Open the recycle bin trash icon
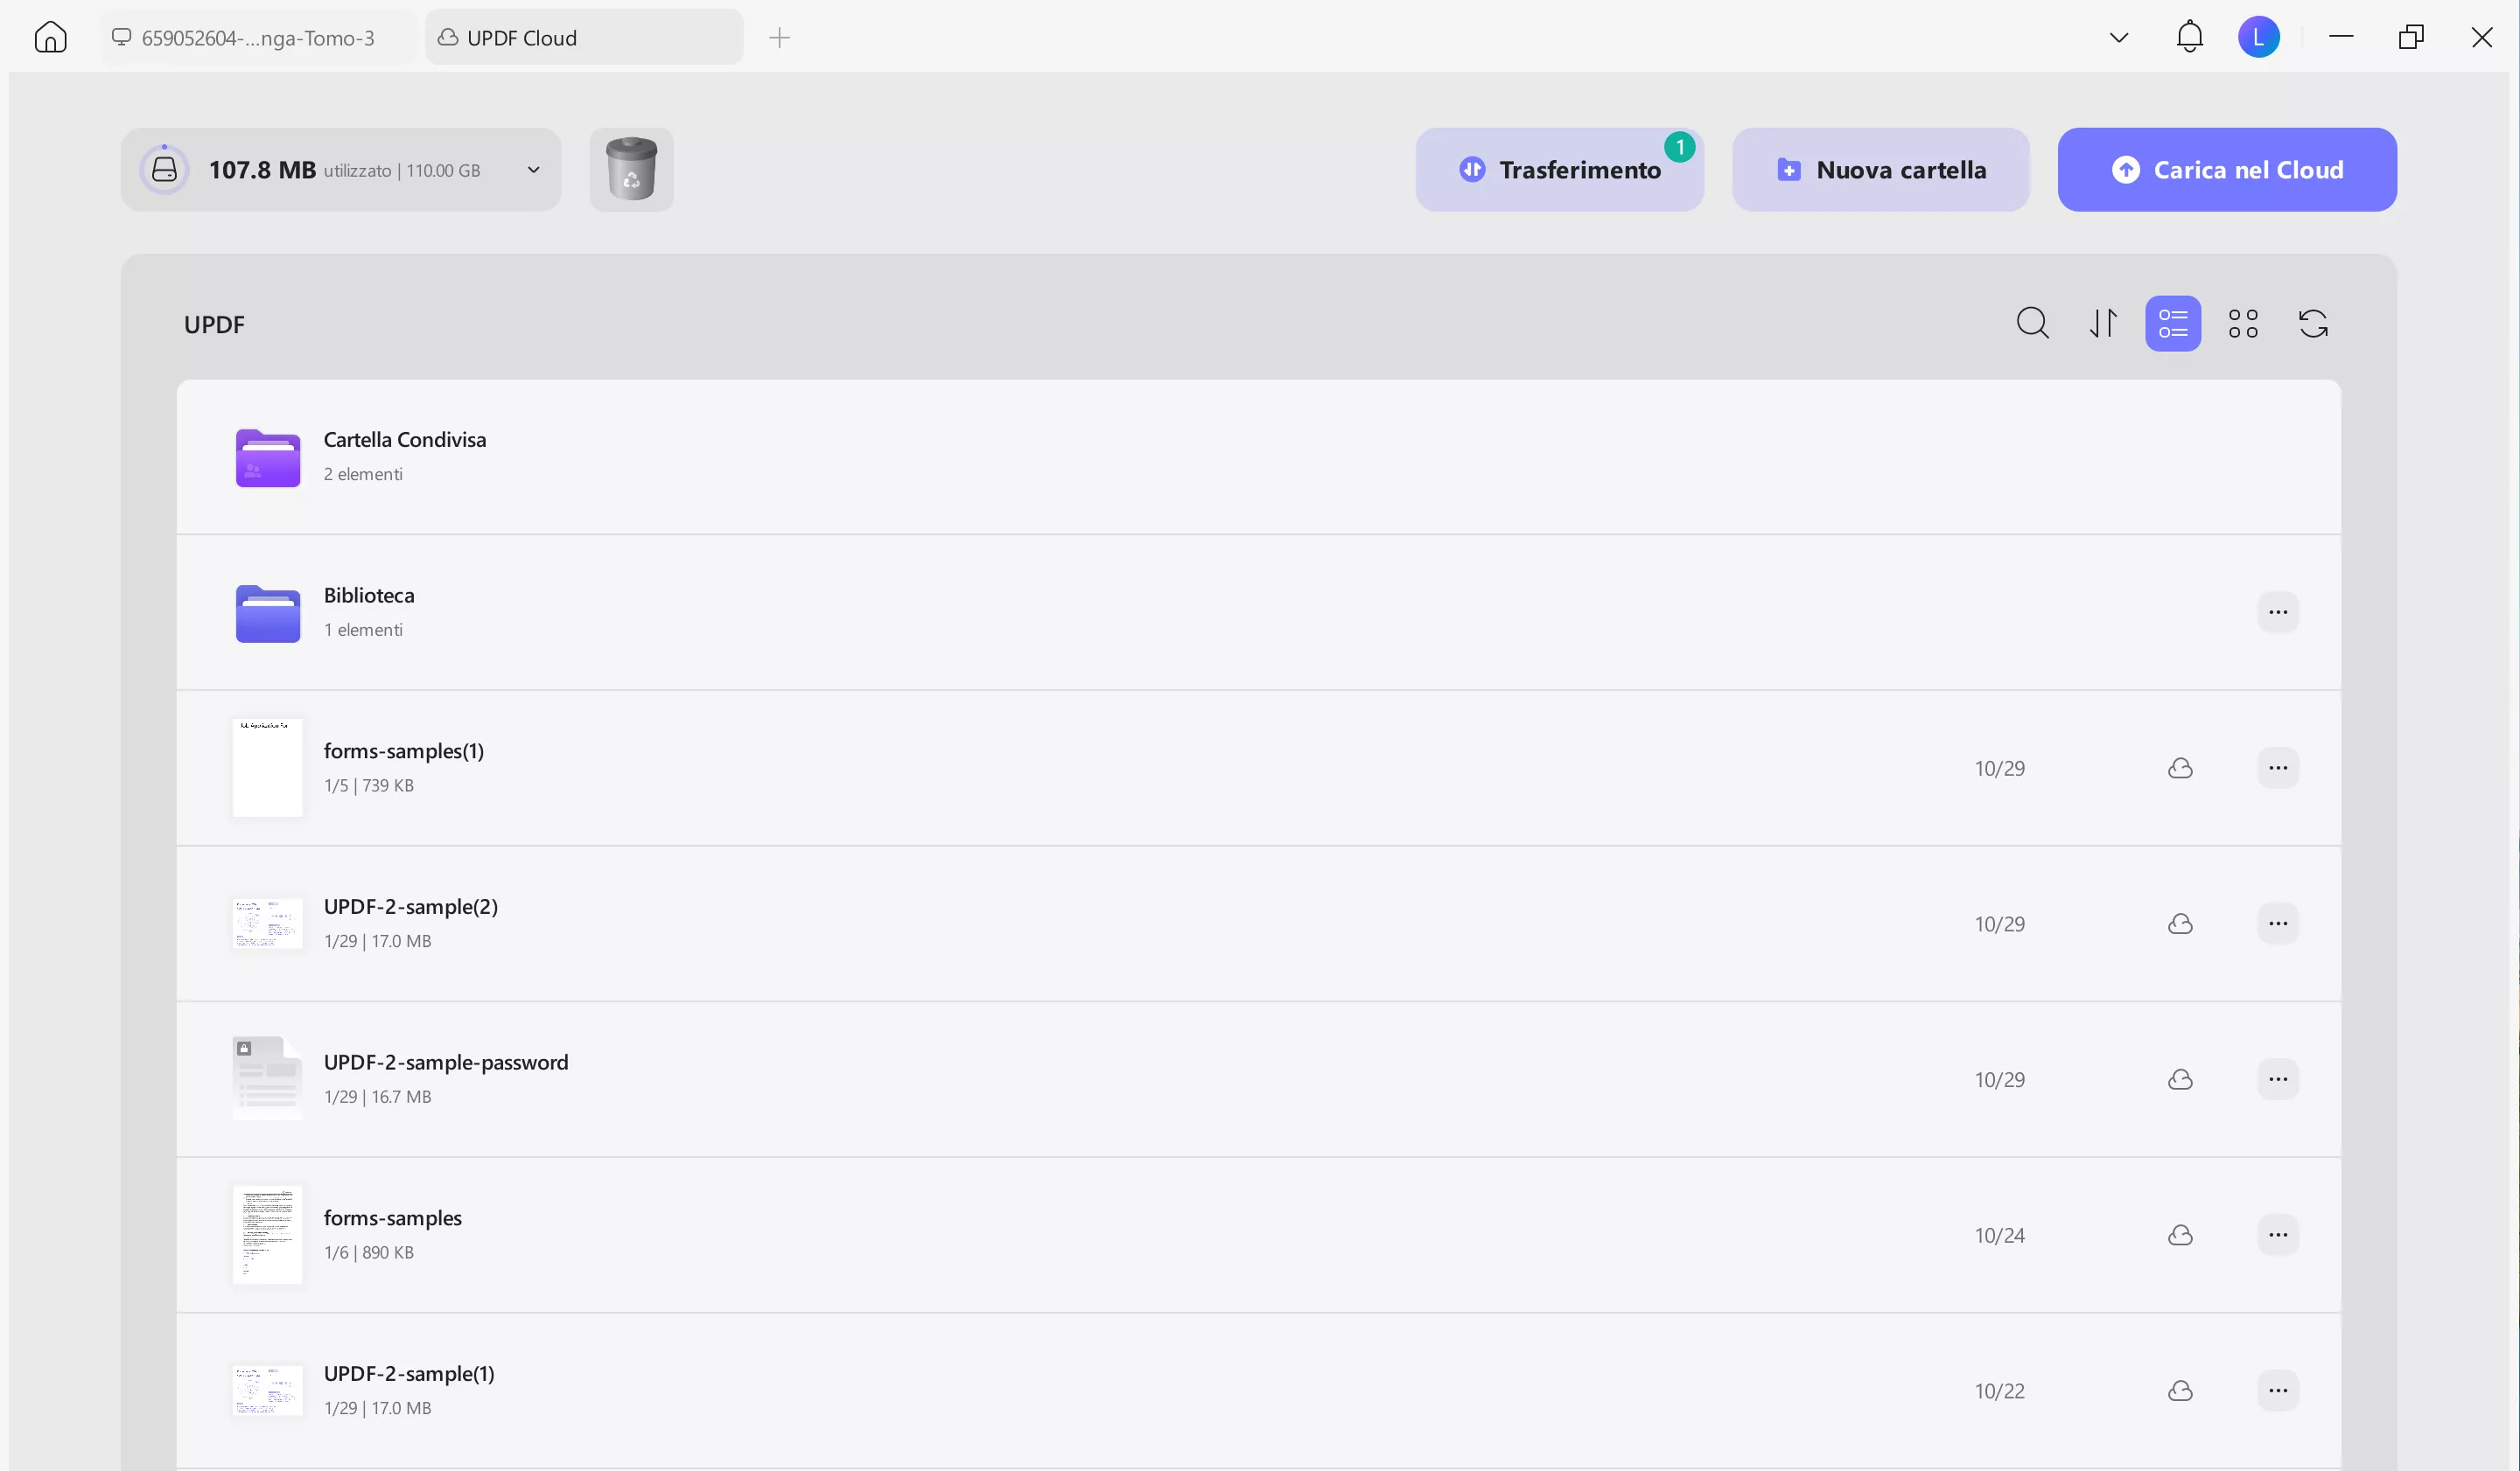Screen dimensions: 2520x1471 [x=631, y=169]
